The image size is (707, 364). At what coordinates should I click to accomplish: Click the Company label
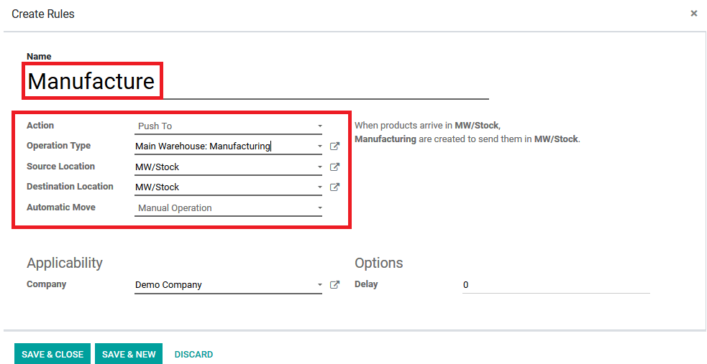coord(47,284)
